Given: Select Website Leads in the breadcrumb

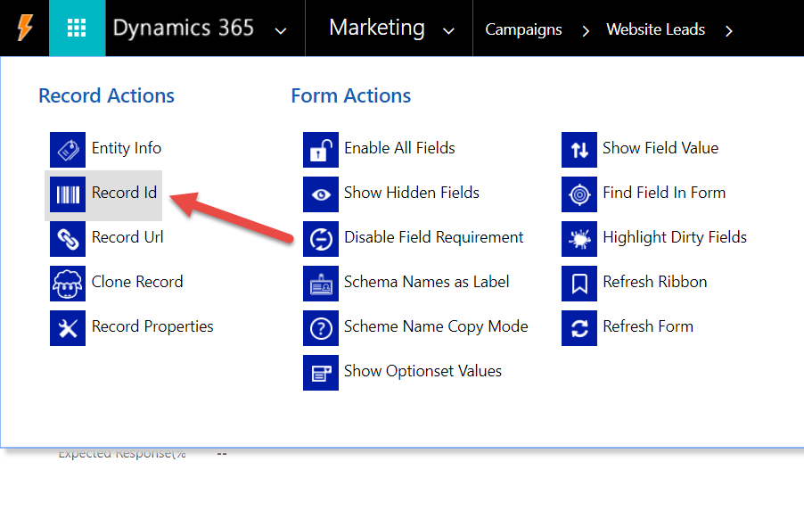Looking at the screenshot, I should (655, 29).
